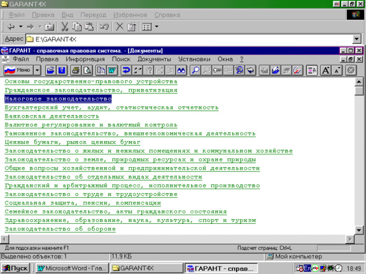This screenshot has height=274, width=366.
Task: Click the Russian flag Меню button
Action: (x=19, y=70)
